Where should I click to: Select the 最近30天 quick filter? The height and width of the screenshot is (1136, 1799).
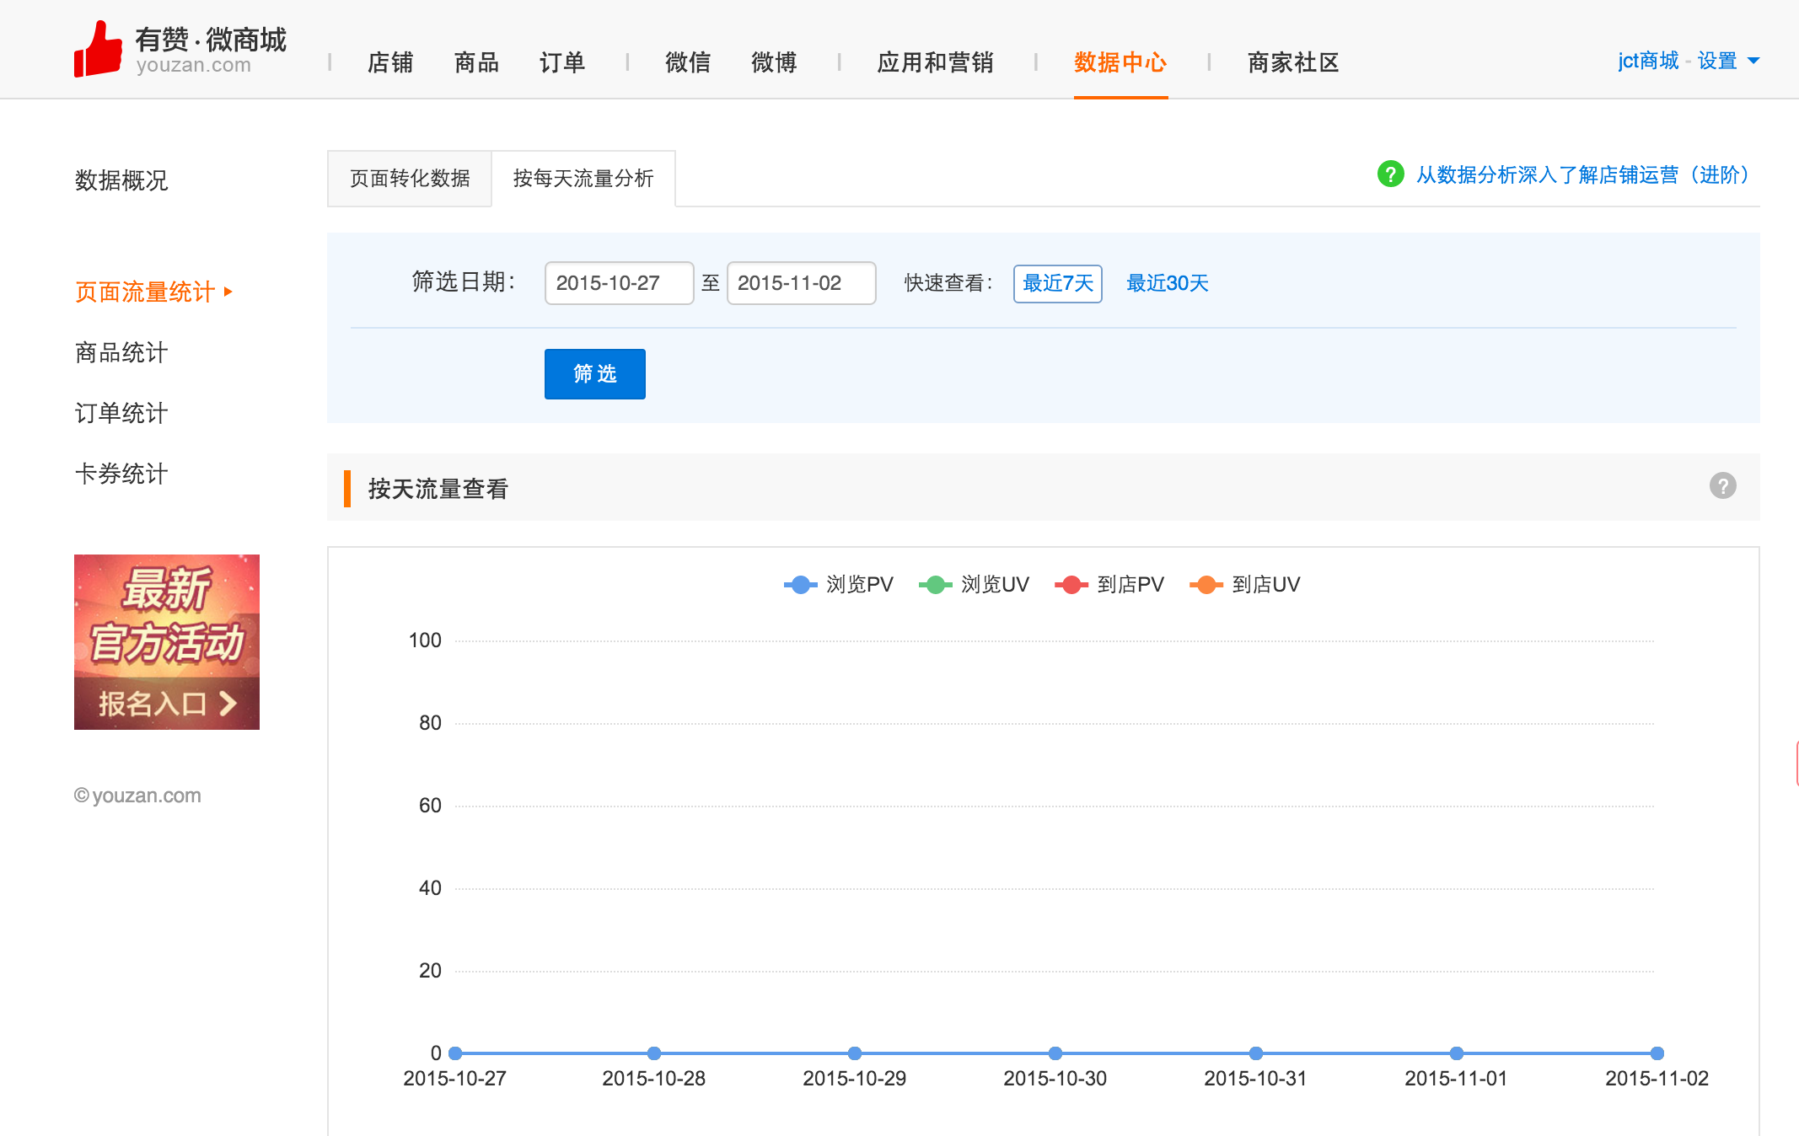1167,283
